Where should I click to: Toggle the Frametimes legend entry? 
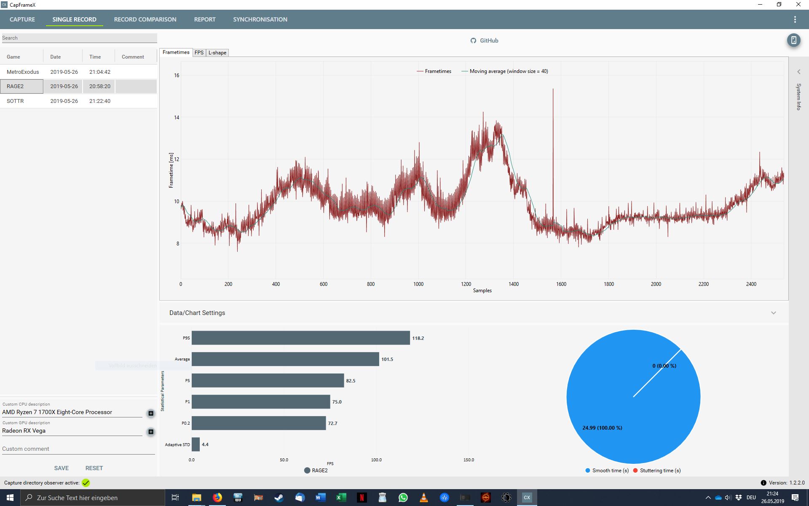click(434, 71)
